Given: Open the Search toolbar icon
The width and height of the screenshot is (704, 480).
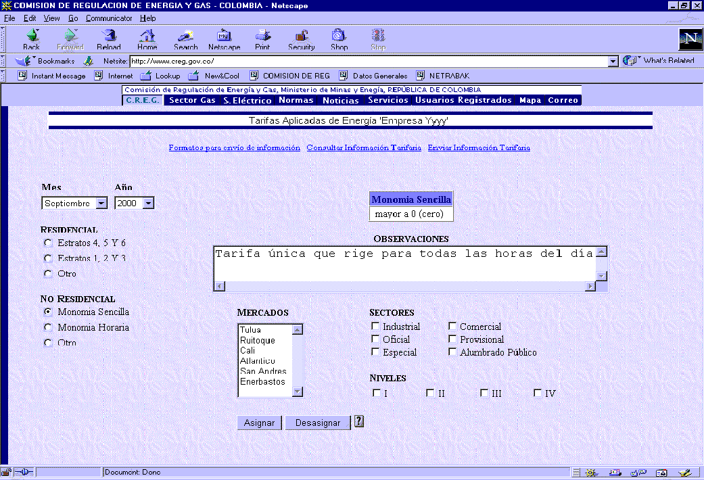Looking at the screenshot, I should [x=185, y=38].
